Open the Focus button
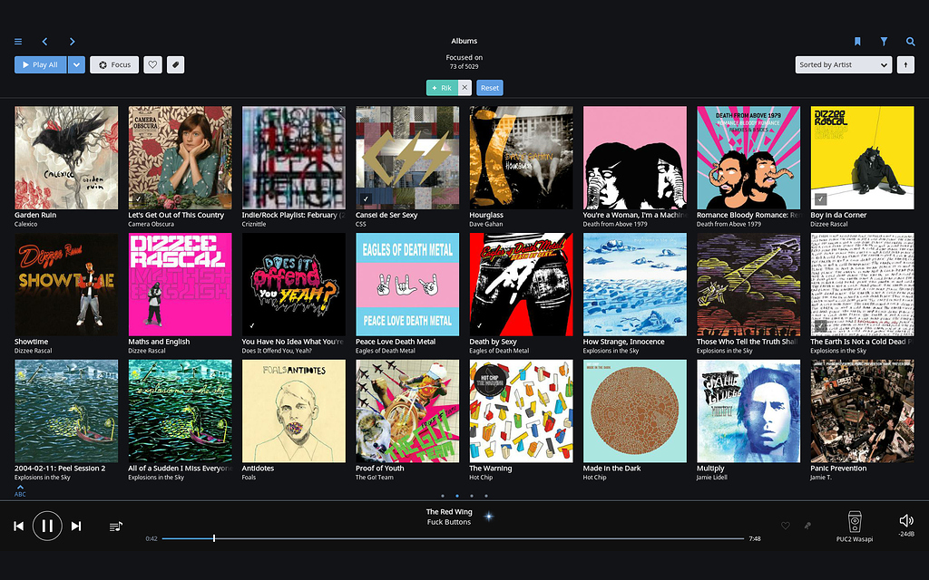 [113, 64]
